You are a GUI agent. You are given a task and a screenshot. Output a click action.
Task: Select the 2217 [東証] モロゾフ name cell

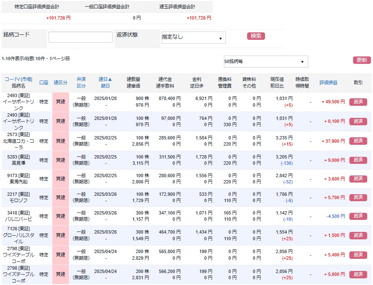[x=19, y=197]
